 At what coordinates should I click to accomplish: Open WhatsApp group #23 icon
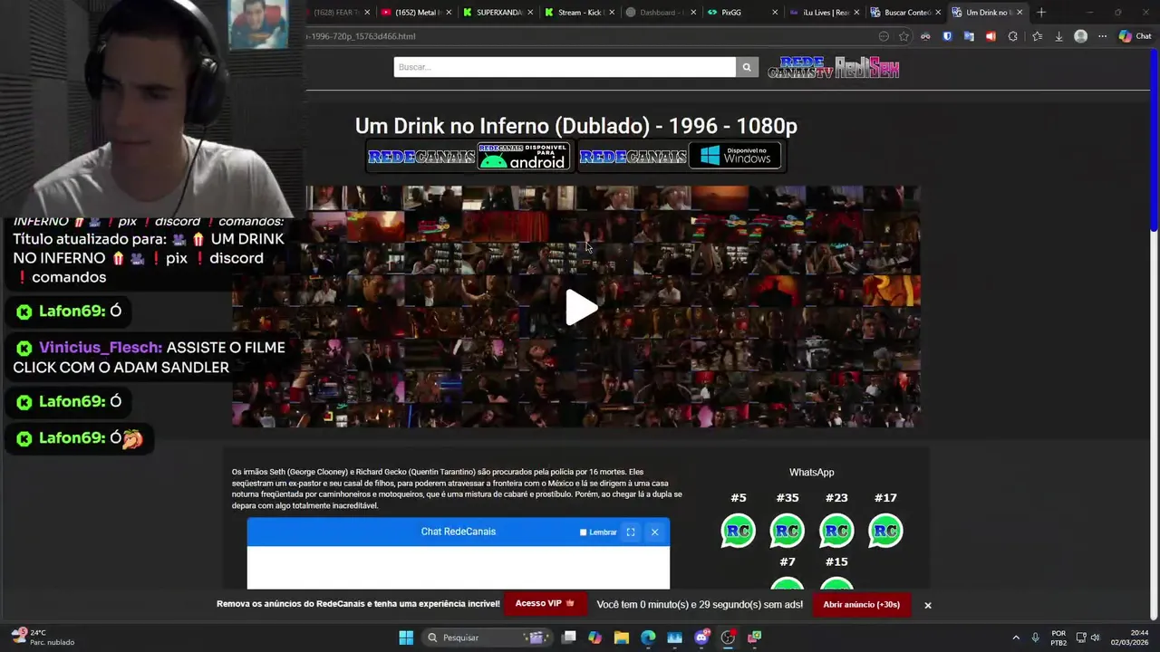(x=836, y=531)
